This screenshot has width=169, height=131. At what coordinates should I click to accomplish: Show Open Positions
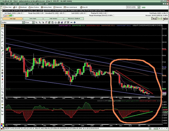click(34, 7)
